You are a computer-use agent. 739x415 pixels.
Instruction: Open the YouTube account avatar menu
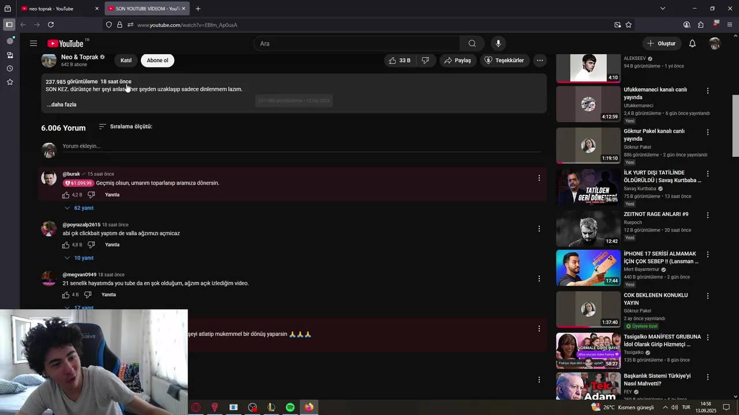click(715, 43)
